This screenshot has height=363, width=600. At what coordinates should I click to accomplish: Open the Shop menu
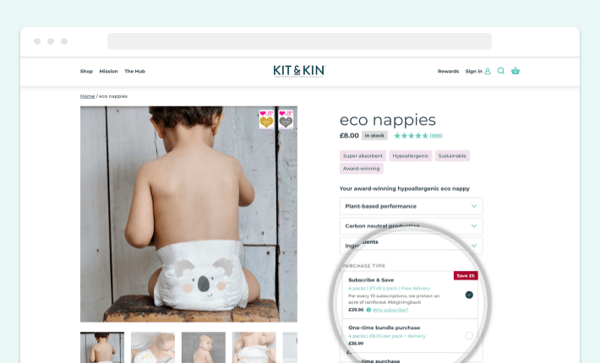pos(86,71)
